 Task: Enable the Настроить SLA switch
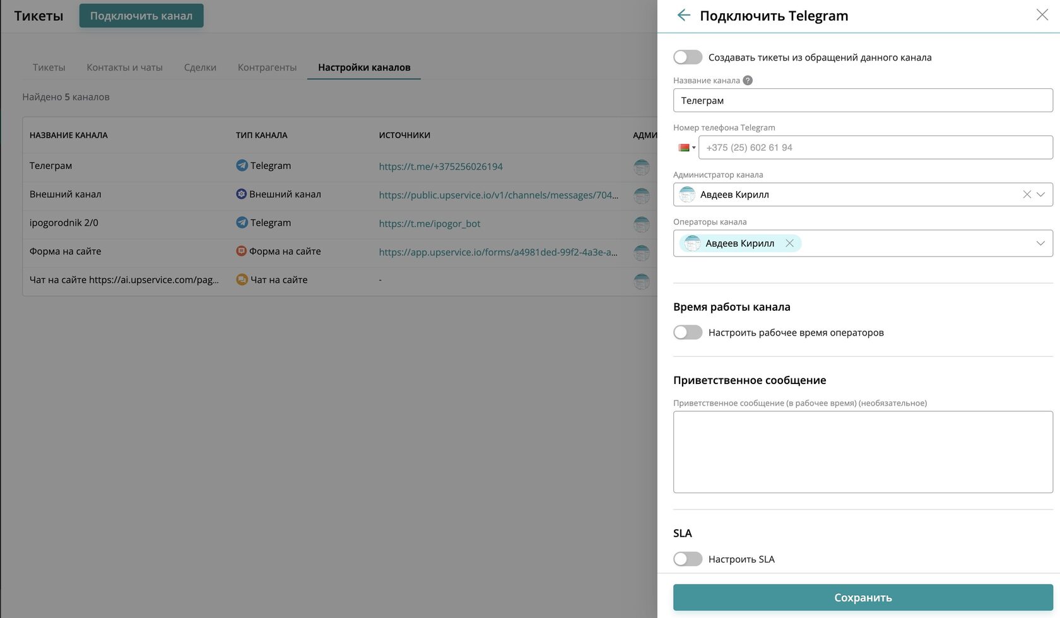click(688, 559)
